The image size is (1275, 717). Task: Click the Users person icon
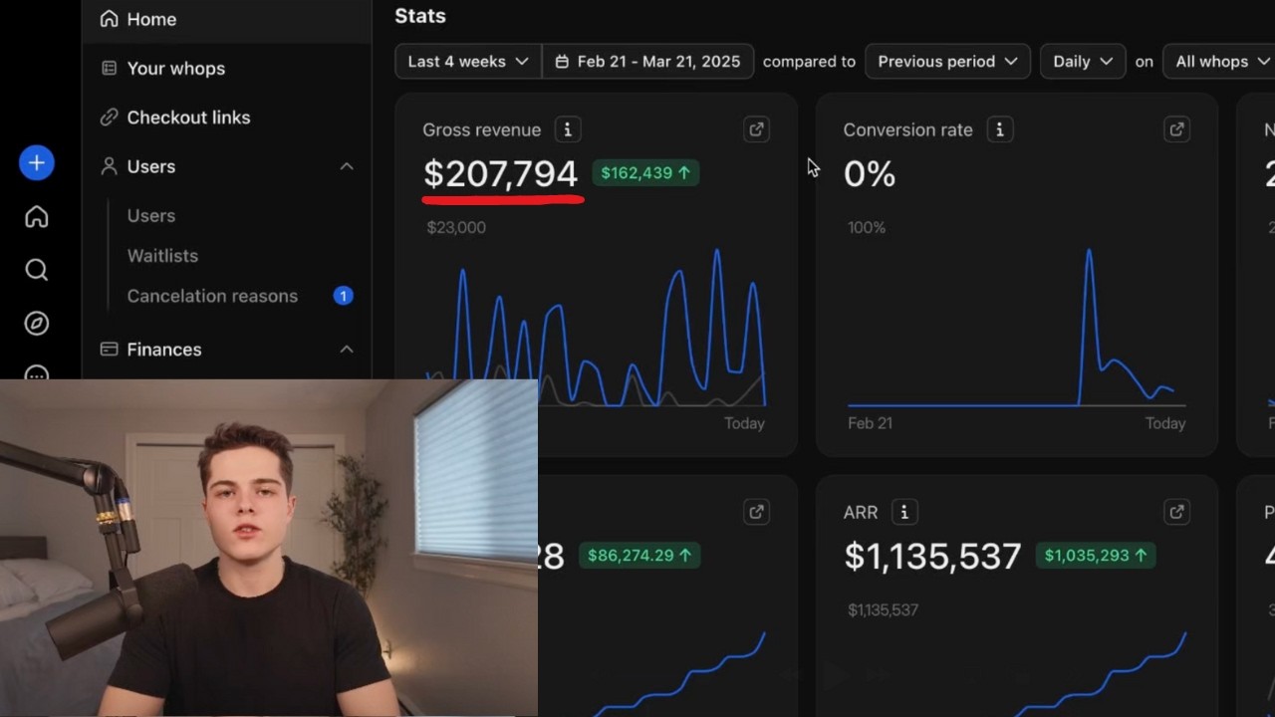(109, 166)
